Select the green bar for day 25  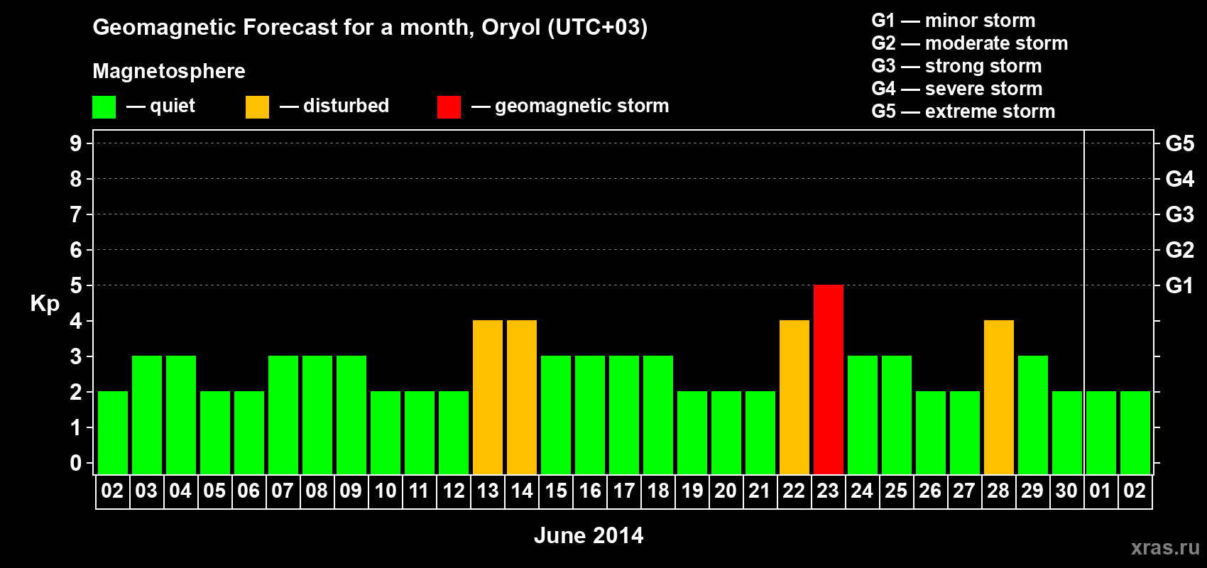point(897,415)
